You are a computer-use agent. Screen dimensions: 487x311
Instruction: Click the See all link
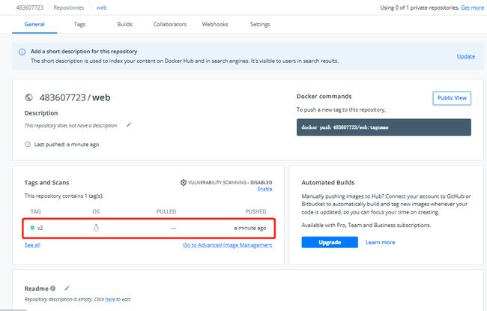[x=32, y=245]
